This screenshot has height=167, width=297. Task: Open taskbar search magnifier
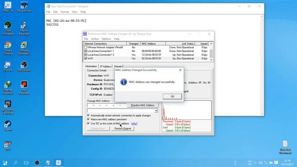[x=16, y=163]
